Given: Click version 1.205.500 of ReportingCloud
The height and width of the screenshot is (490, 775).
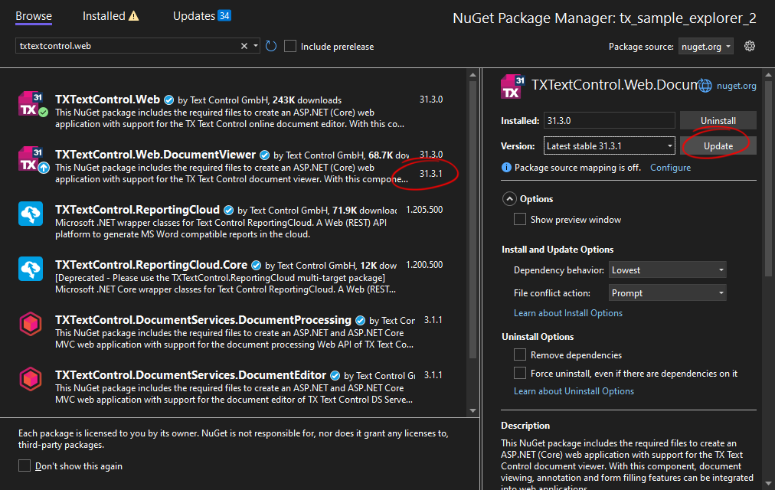Looking at the screenshot, I should coord(424,210).
